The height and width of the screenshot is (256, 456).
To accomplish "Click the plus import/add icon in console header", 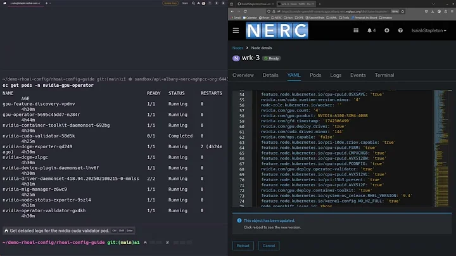I will pyautogui.click(x=386, y=30).
